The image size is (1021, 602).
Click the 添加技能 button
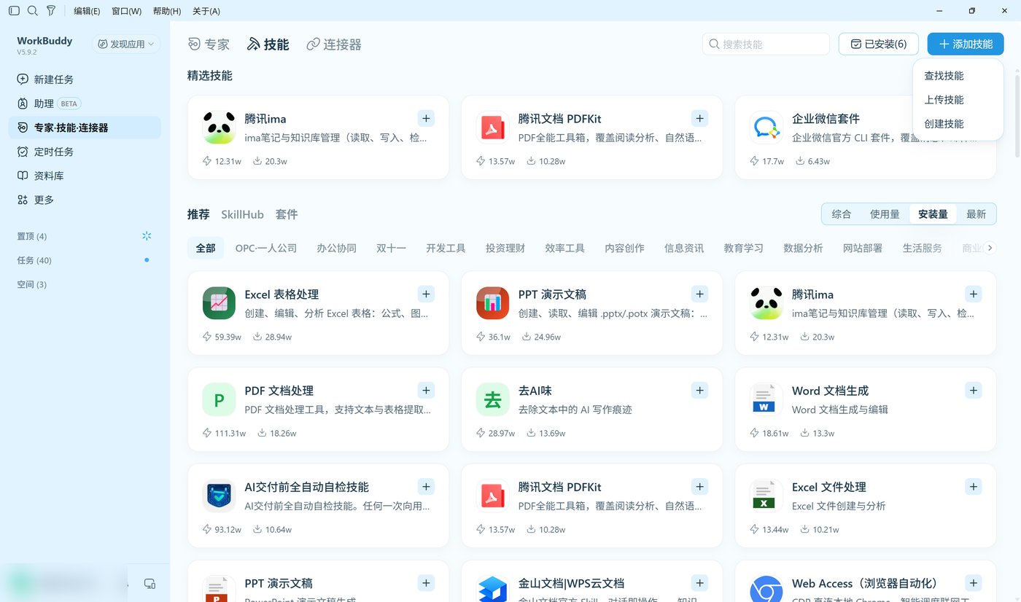click(966, 44)
